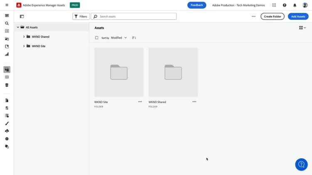The image size is (312, 175).
Task: Open the Trash icon in the sidebar
Action: pyautogui.click(x=7, y=85)
